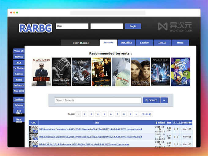Jump to page 5 of results
This screenshot has width=208, height=156.
click(104, 114)
